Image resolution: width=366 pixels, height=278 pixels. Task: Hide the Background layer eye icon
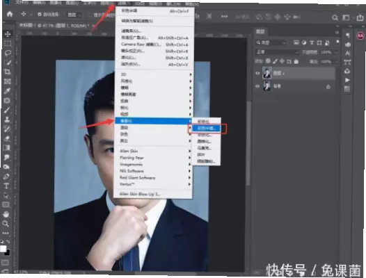(x=257, y=86)
